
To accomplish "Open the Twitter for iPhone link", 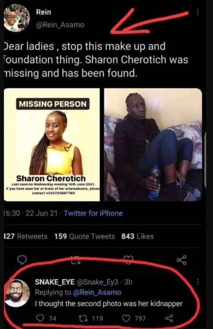I will [x=93, y=213].
